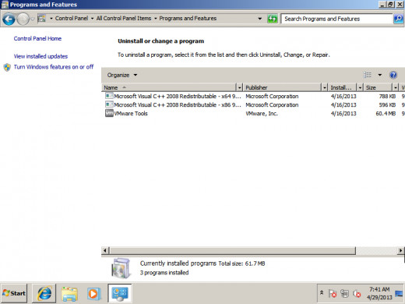Open More options arrow beside view icon
Image resolution: width=405 pixels, height=304 pixels.
pyautogui.click(x=380, y=75)
